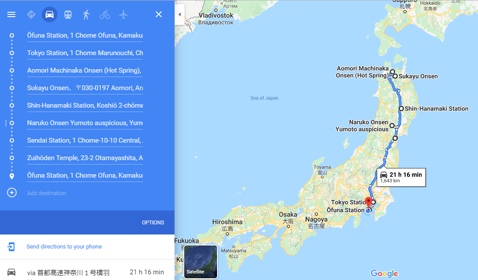Send directions to your phone

coord(64,247)
